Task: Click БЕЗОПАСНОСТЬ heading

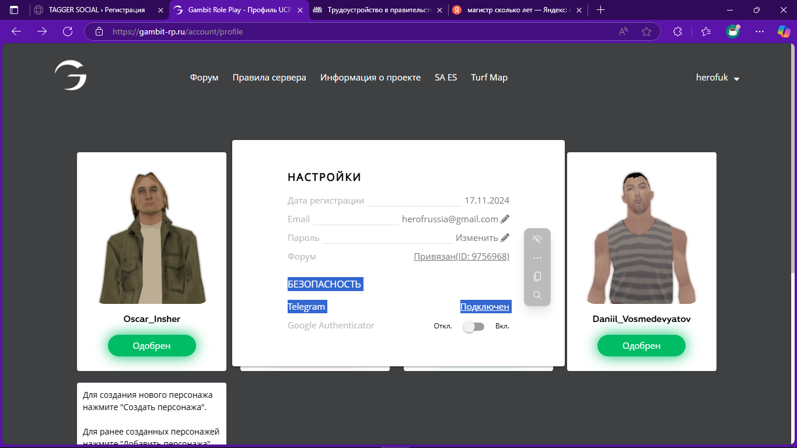Action: coord(324,285)
